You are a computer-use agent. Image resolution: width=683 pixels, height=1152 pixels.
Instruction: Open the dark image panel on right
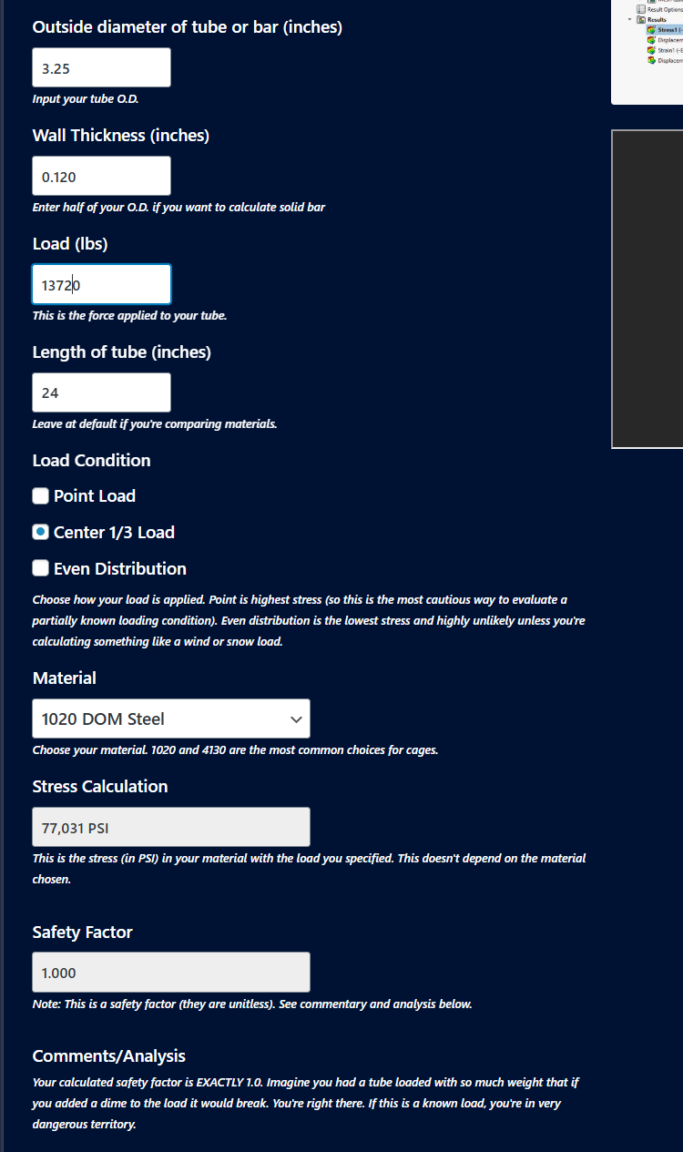[x=647, y=289]
